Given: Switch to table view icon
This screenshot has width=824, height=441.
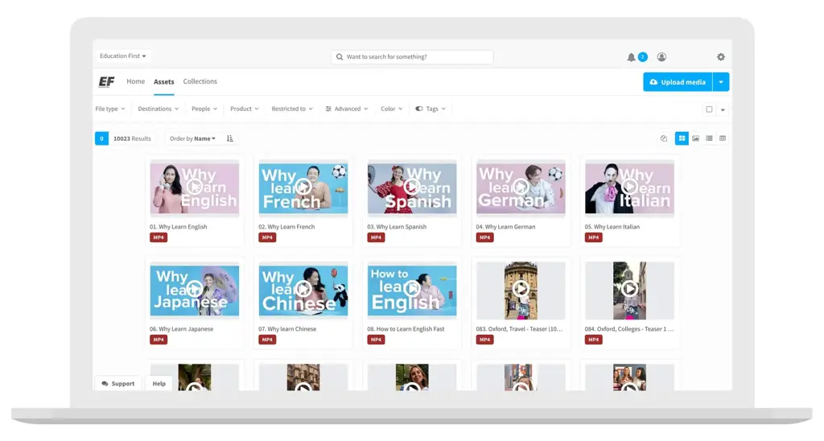Looking at the screenshot, I should [723, 138].
